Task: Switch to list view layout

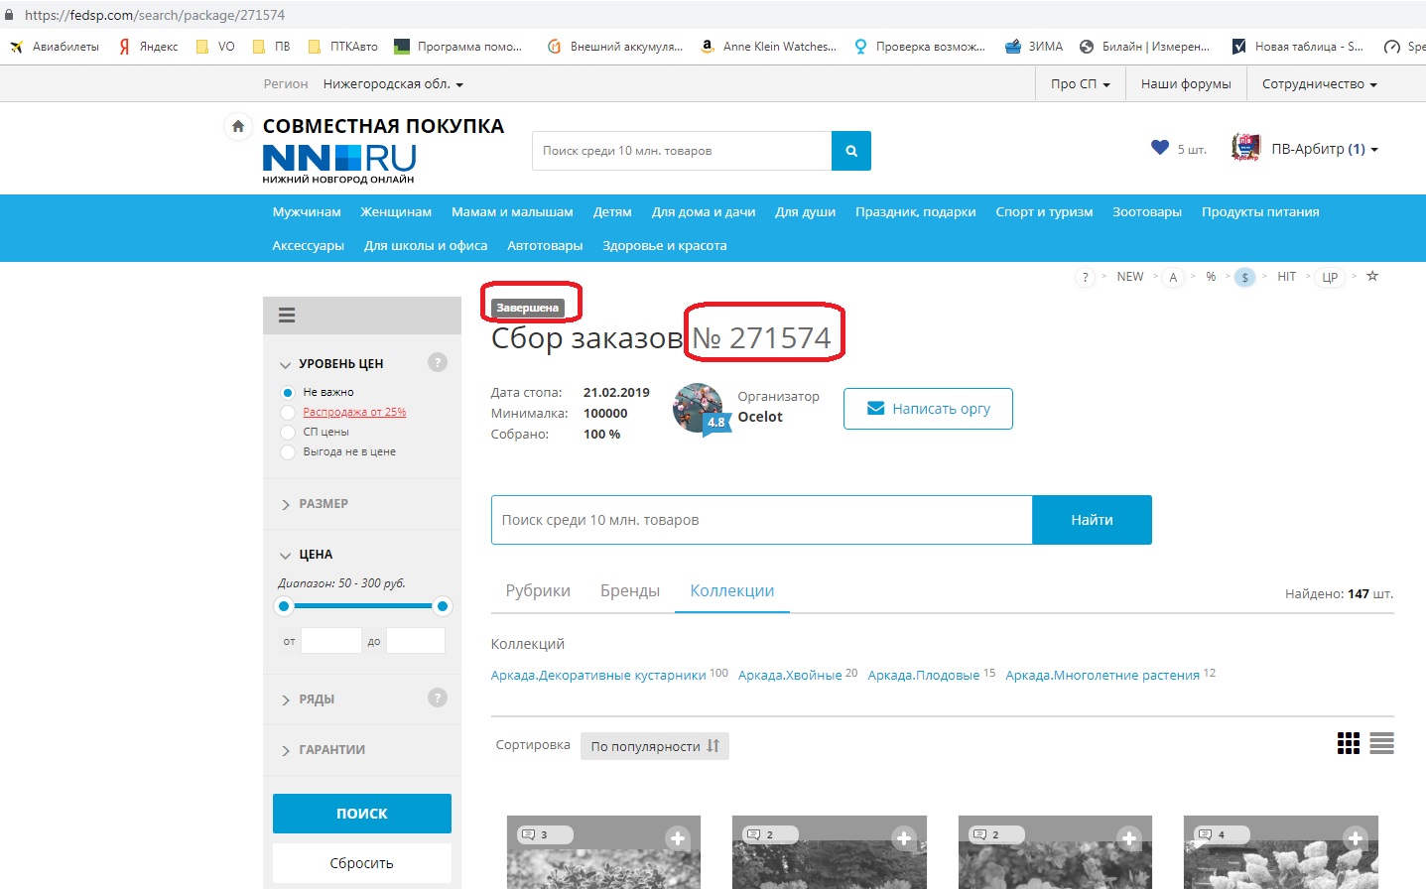Action: click(x=1381, y=743)
